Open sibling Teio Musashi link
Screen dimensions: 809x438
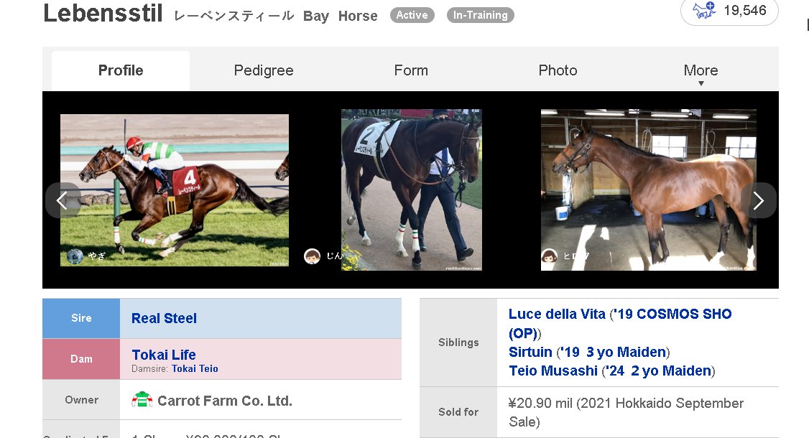tap(553, 371)
